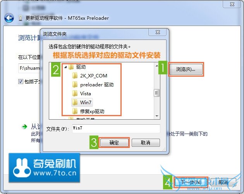Click the scrollbar thumb in folder list
Image resolution: width=244 pixels, height=194 pixels.
157,93
